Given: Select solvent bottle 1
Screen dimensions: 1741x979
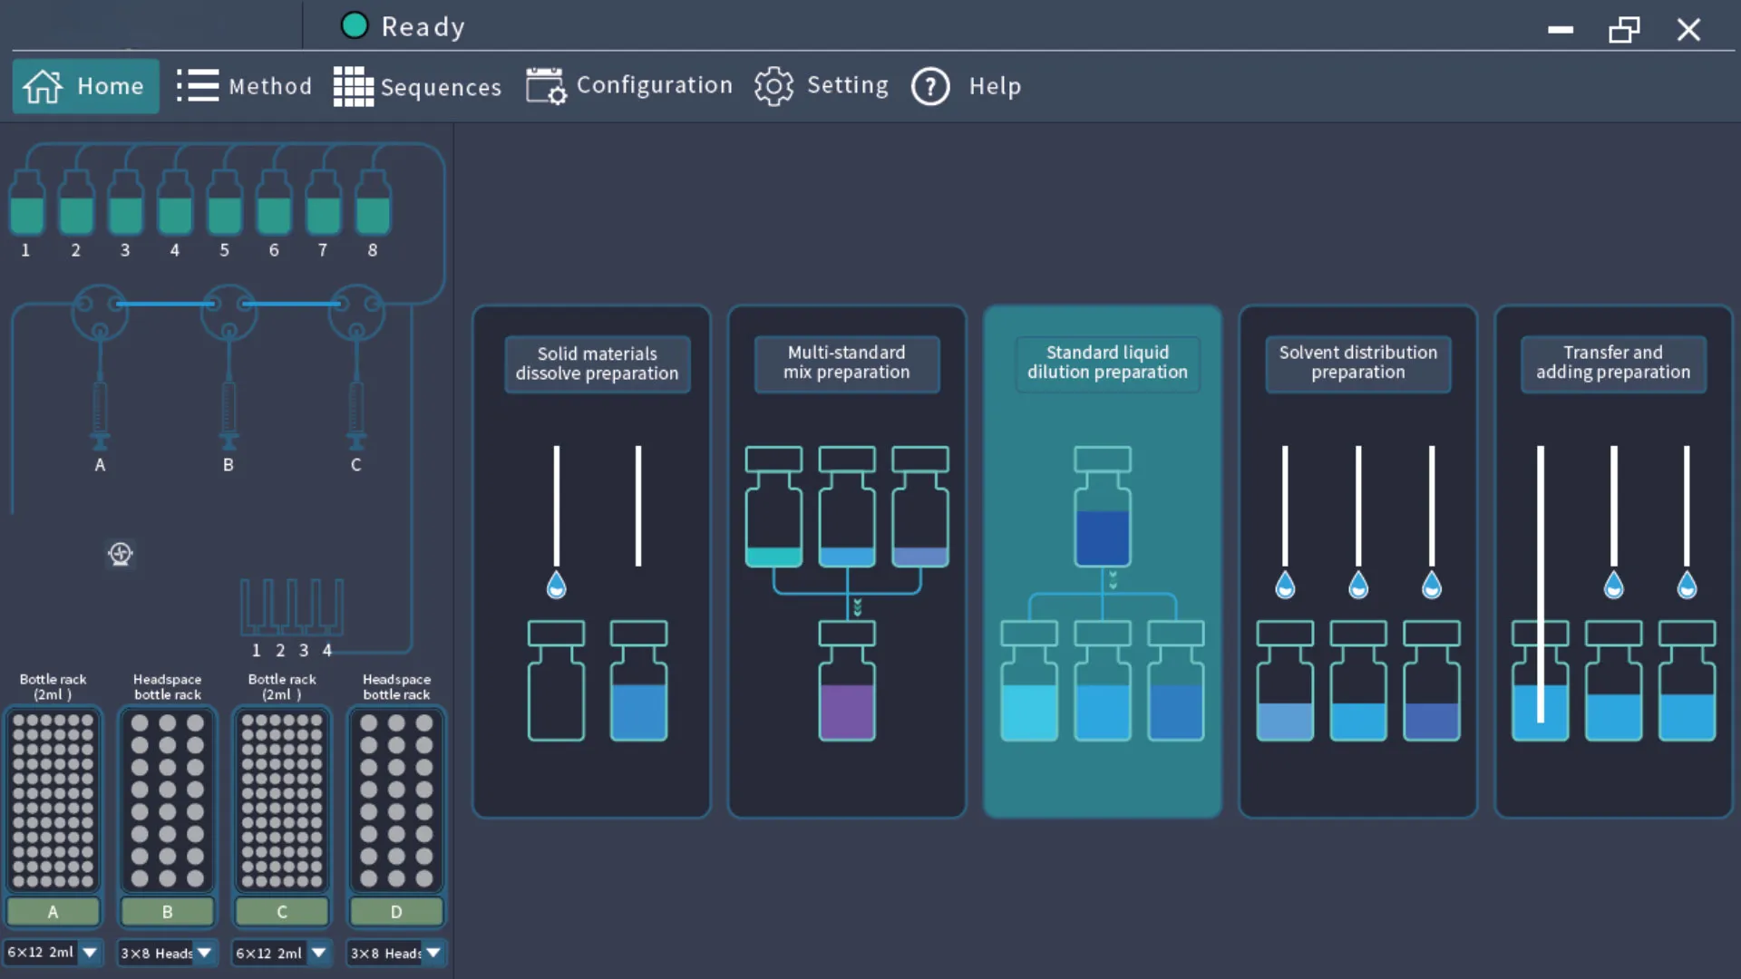Looking at the screenshot, I should pyautogui.click(x=26, y=204).
